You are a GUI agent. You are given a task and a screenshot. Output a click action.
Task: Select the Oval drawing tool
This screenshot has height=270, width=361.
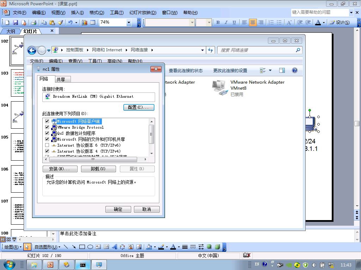[90, 247]
